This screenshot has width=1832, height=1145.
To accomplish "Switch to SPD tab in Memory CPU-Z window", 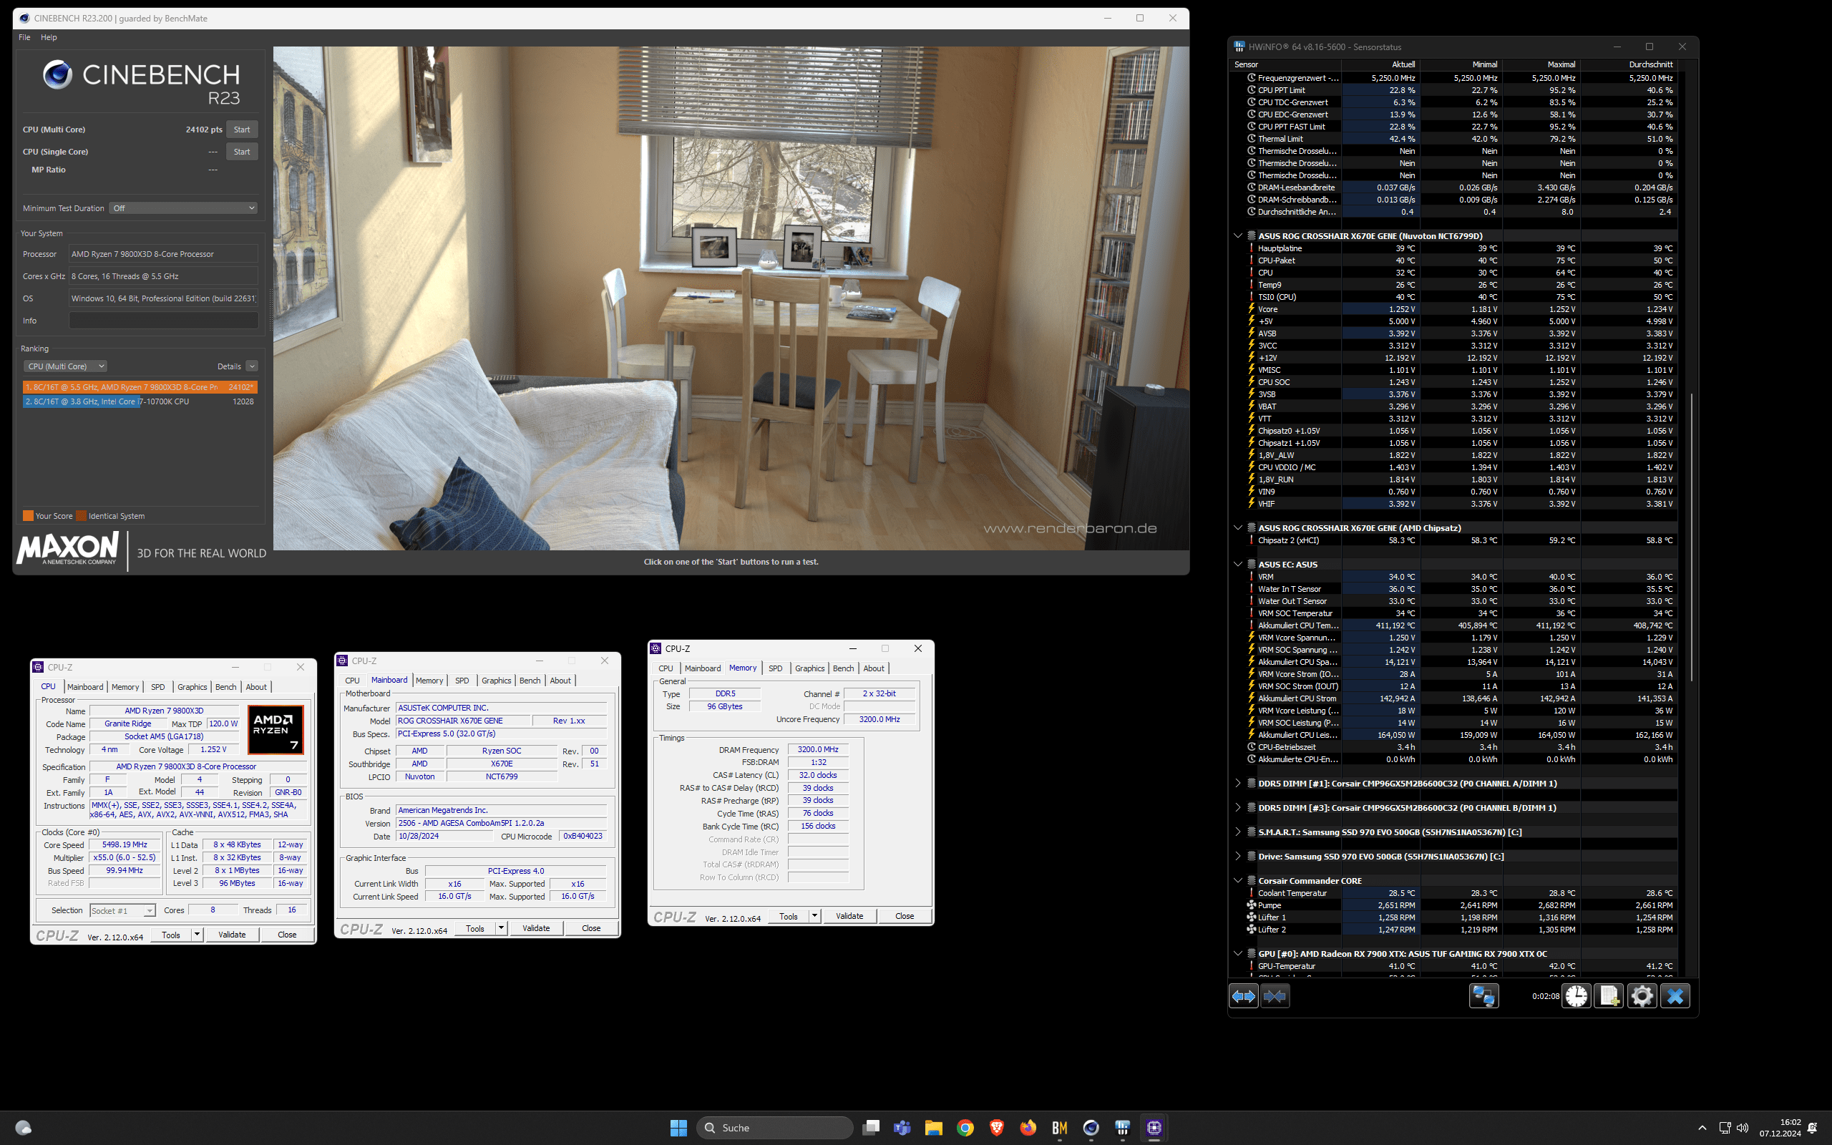I will click(x=775, y=668).
